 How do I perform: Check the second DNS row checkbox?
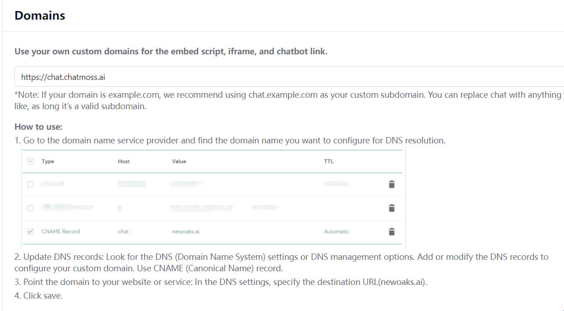(x=31, y=208)
